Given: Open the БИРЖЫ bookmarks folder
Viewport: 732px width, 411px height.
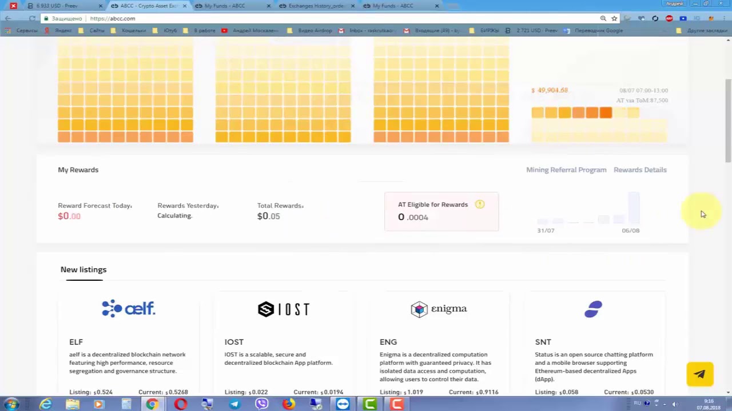Looking at the screenshot, I should 485,30.
